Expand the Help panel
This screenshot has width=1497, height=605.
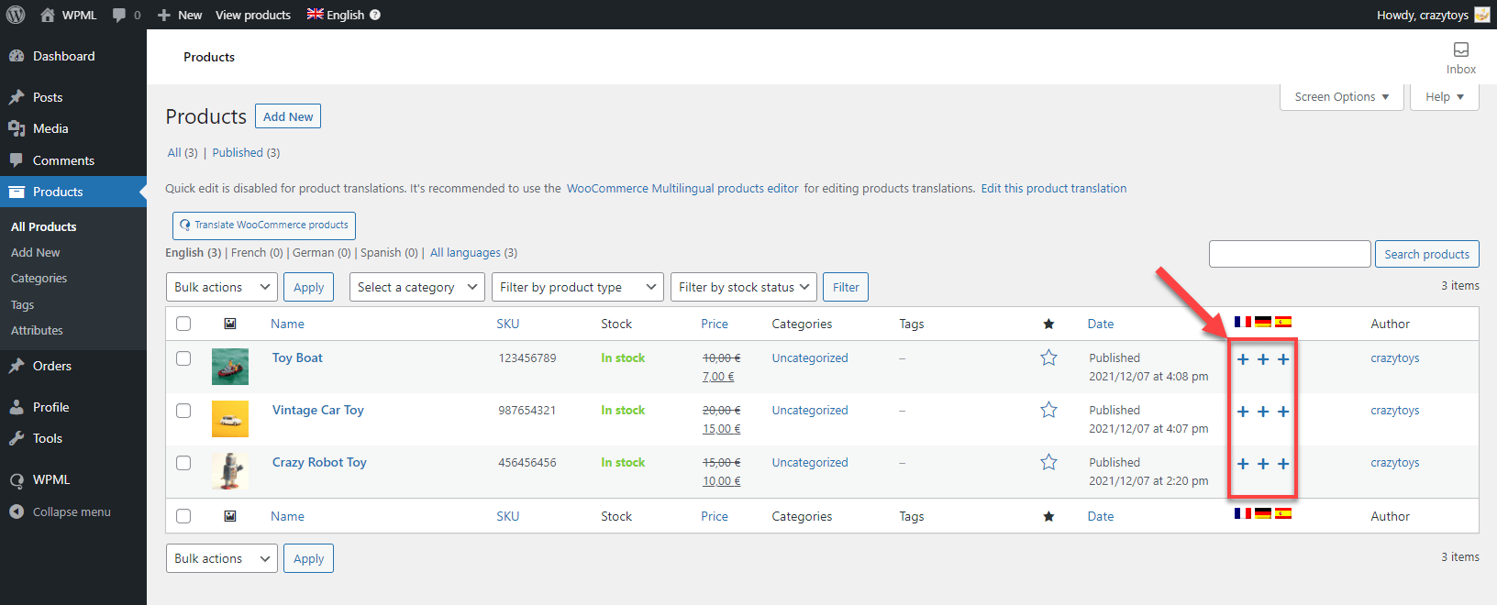[x=1445, y=96]
